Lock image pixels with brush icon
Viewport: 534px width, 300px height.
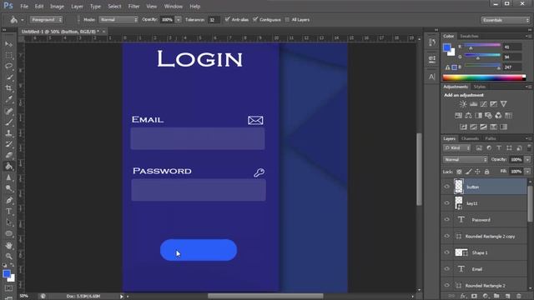pyautogui.click(x=469, y=172)
